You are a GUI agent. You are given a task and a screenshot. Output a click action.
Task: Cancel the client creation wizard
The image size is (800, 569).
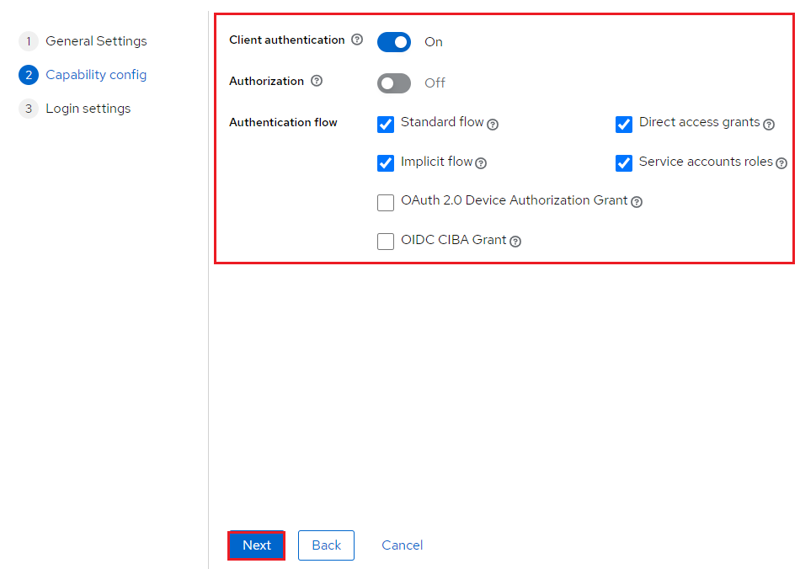[402, 545]
